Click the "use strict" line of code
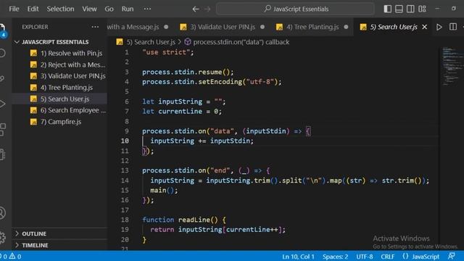 (x=167, y=52)
